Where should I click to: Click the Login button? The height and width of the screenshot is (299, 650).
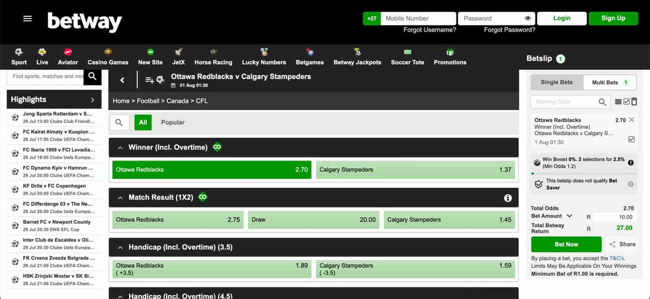pos(562,18)
